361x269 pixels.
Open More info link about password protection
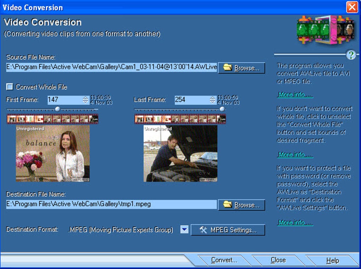295,222
